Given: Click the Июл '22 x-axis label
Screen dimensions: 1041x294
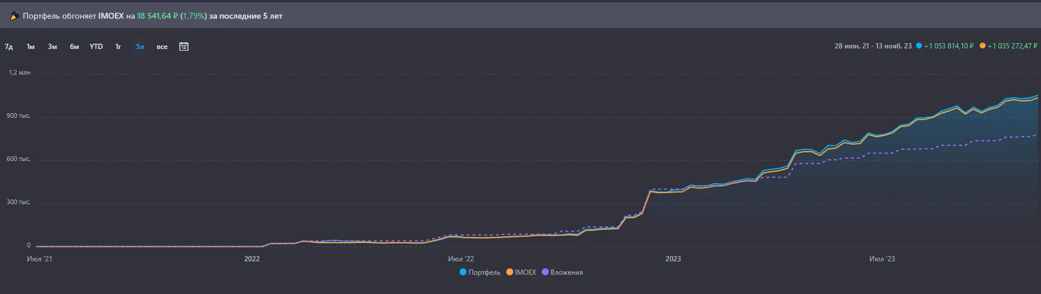Looking at the screenshot, I should (461, 258).
